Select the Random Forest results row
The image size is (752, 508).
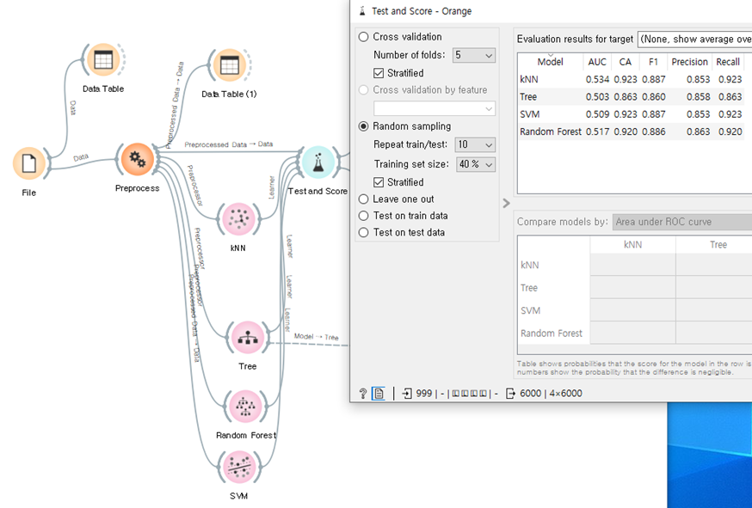click(x=635, y=132)
